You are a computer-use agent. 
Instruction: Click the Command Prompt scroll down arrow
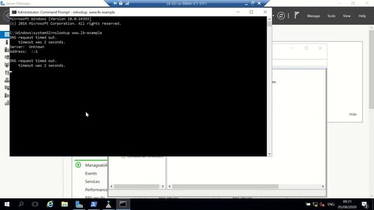click(x=269, y=154)
